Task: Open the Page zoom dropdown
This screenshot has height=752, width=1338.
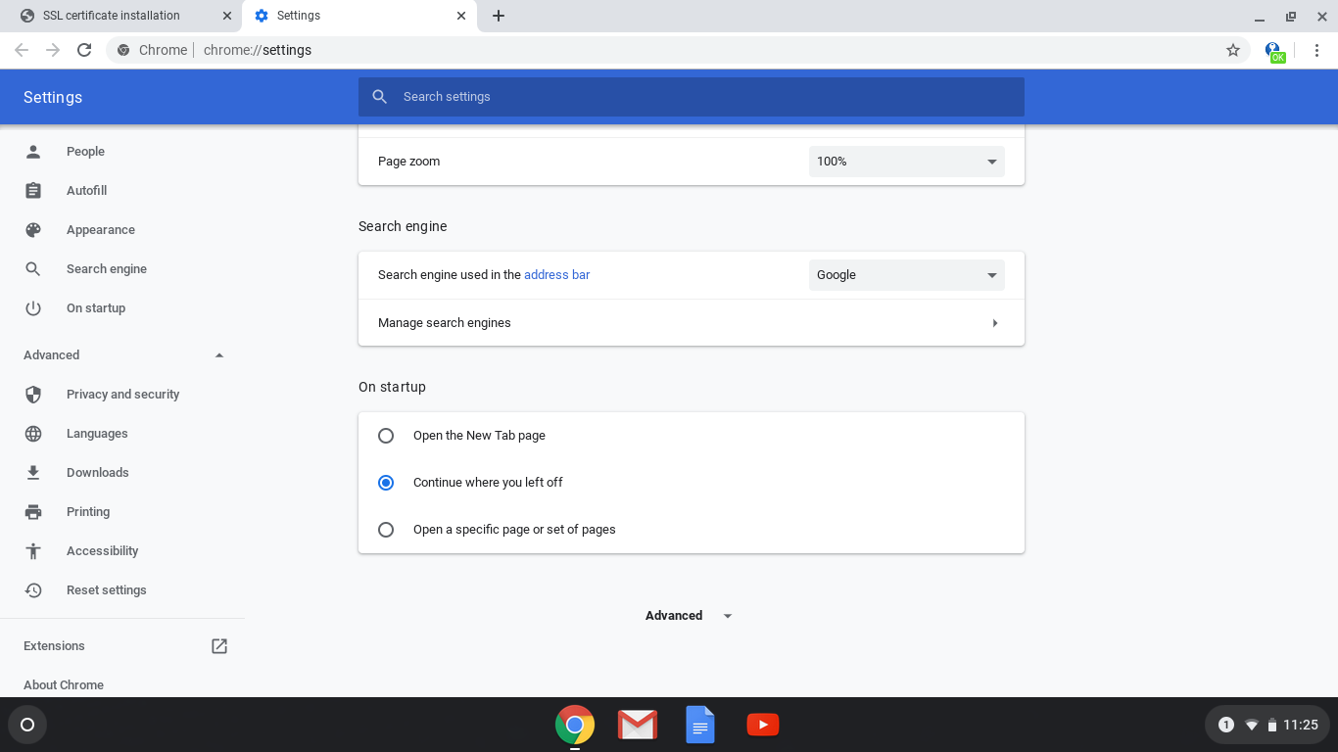Action: 906,161
